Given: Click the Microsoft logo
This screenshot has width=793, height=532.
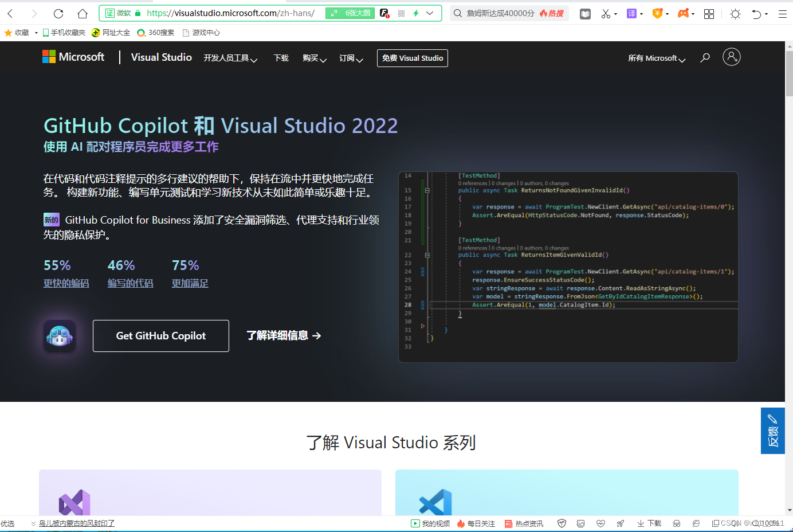Looking at the screenshot, I should [73, 57].
